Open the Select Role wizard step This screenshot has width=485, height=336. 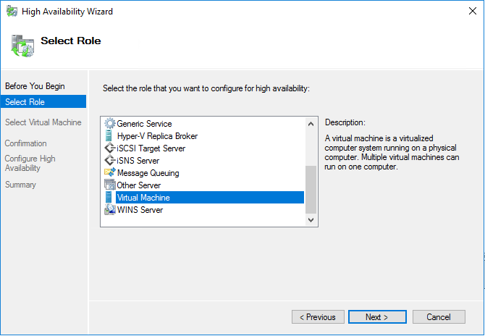point(25,102)
